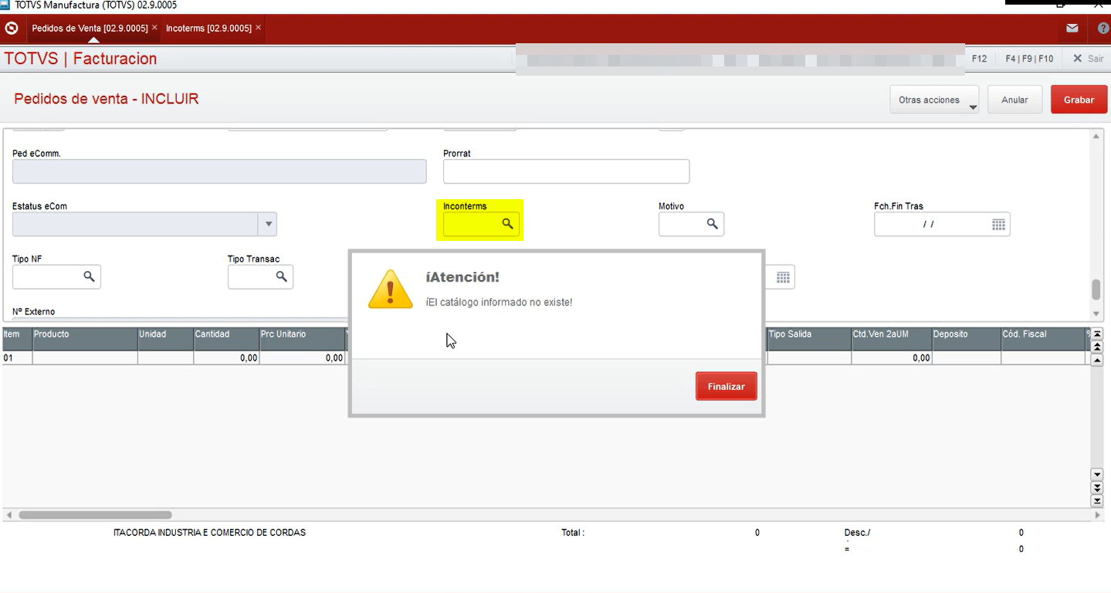Click the ¡Atención! dialog heading
The width and height of the screenshot is (1111, 593).
(x=462, y=277)
